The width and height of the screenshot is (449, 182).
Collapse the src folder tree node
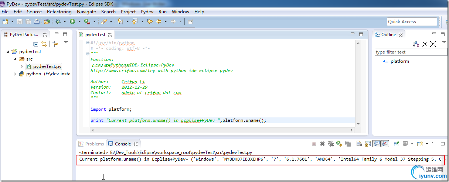[x=15, y=59]
